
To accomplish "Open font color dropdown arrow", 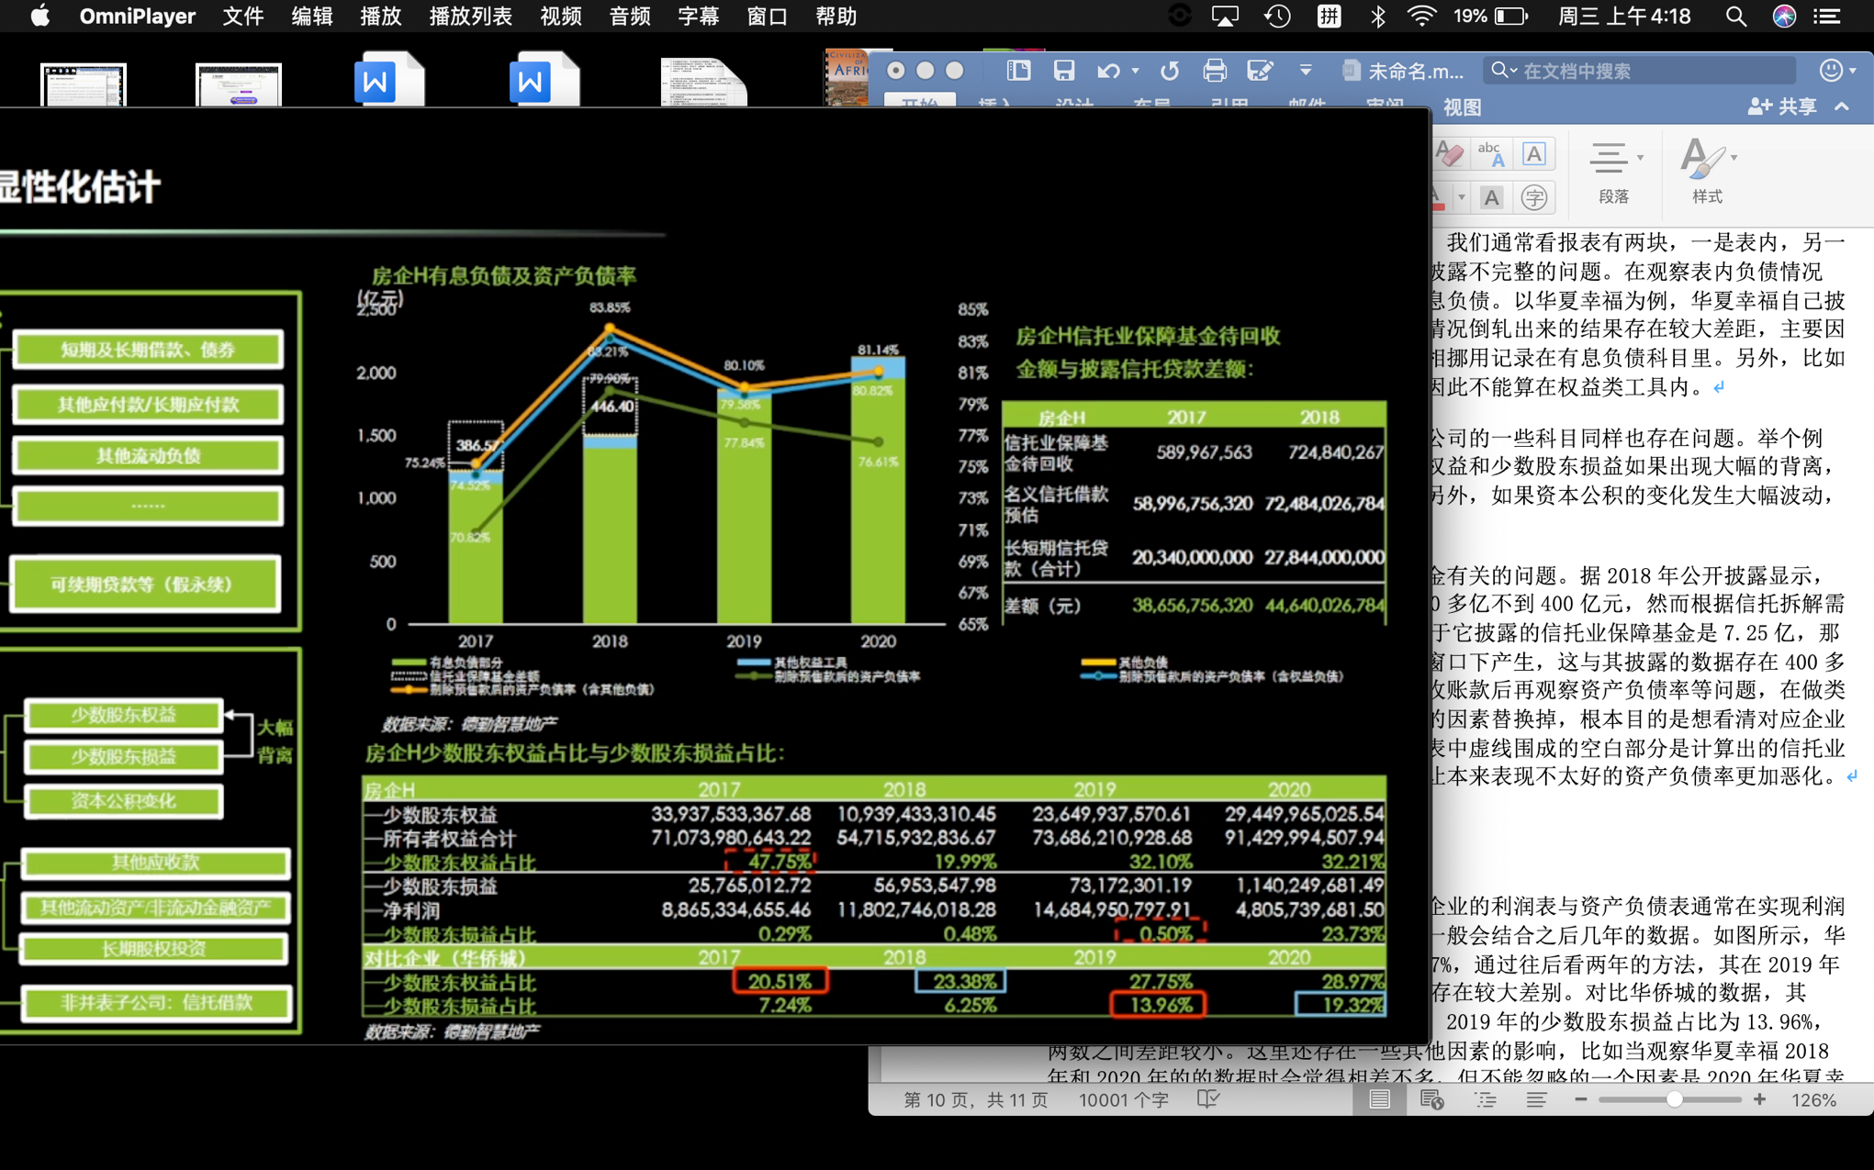I will pyautogui.click(x=1461, y=197).
